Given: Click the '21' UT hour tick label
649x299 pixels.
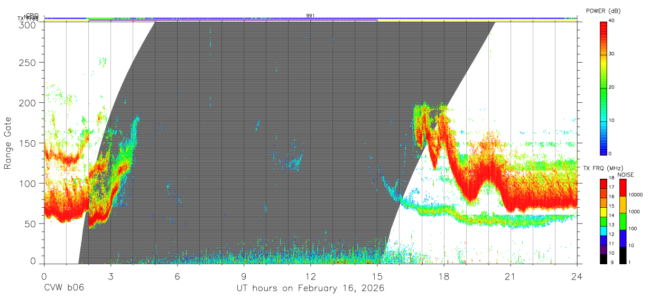Looking at the screenshot, I should [x=510, y=276].
